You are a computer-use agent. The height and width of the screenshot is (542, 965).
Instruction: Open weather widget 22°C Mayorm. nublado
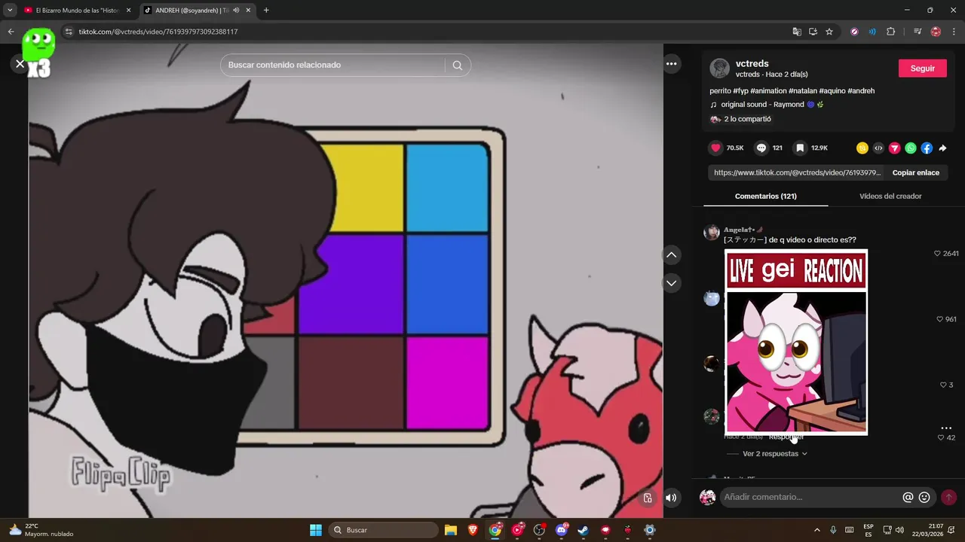tap(41, 530)
